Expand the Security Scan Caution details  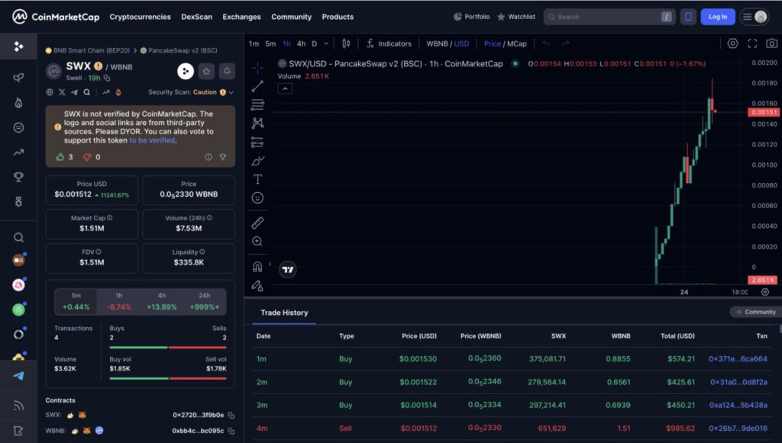[231, 92]
